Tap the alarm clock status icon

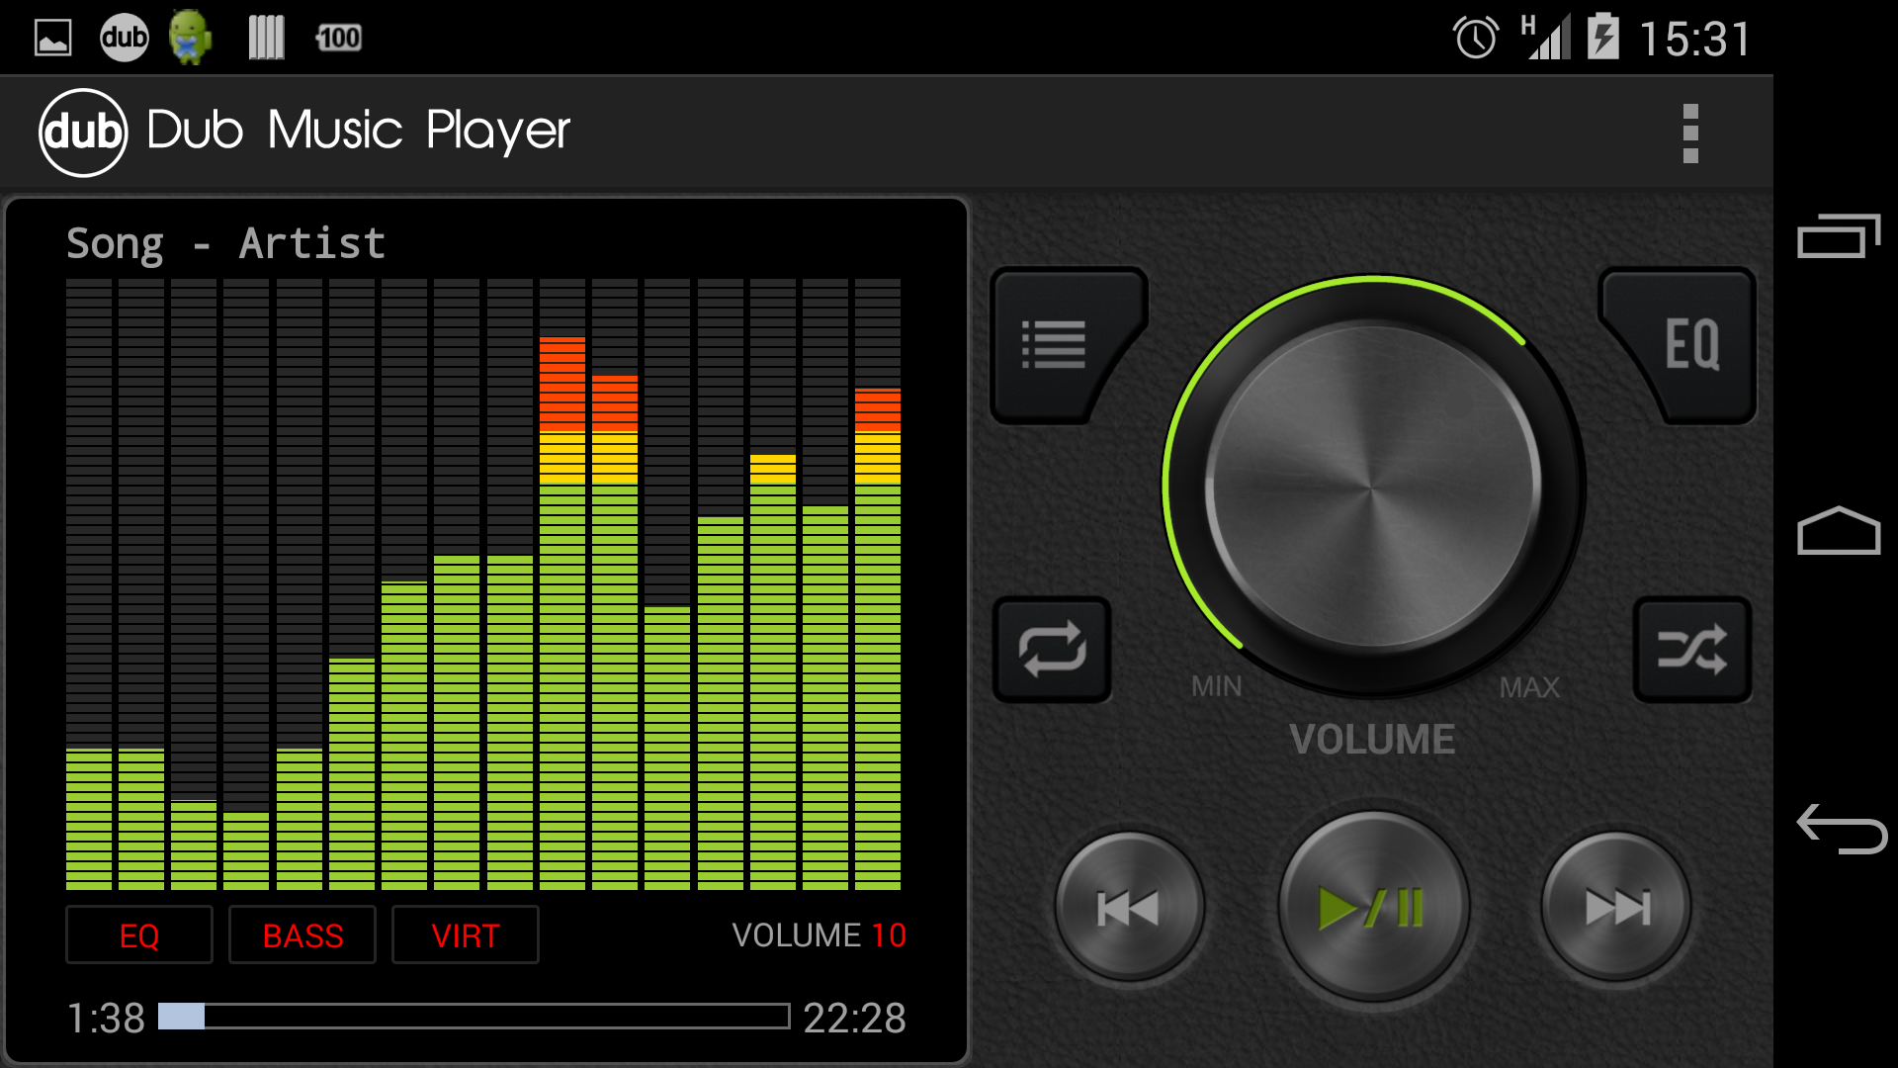coord(1474,37)
